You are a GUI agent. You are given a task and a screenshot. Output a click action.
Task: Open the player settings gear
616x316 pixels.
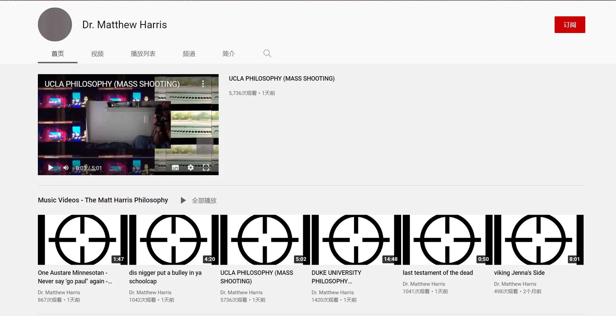click(x=191, y=168)
